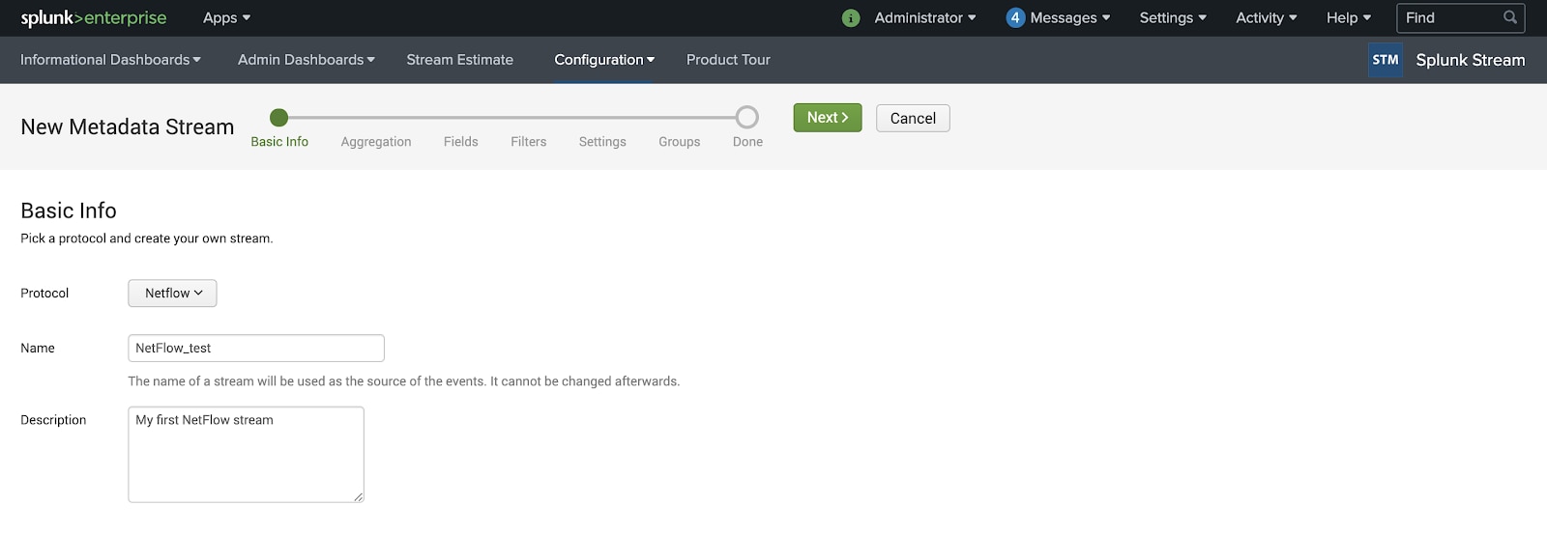
Task: Expand Informational Dashboards menu
Action: 111,60
